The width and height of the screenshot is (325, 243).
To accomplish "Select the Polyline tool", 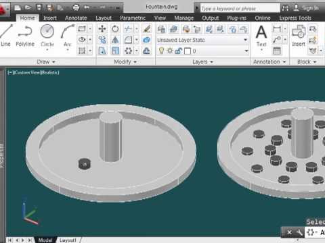I will pos(25,35).
